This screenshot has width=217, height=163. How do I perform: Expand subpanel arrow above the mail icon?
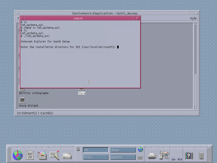67,147
